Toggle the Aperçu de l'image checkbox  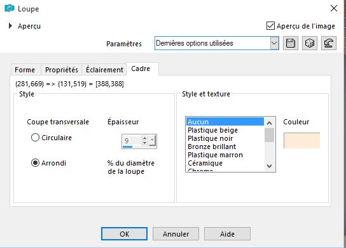(270, 26)
